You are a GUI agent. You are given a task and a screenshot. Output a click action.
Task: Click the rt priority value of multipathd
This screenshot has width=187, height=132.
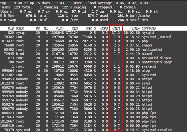pyautogui.click(x=38, y=49)
